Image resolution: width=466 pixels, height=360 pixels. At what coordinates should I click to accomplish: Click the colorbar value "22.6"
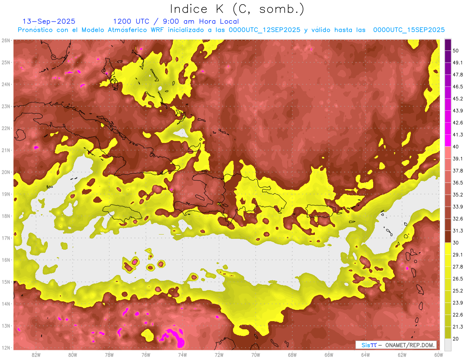click(458, 315)
